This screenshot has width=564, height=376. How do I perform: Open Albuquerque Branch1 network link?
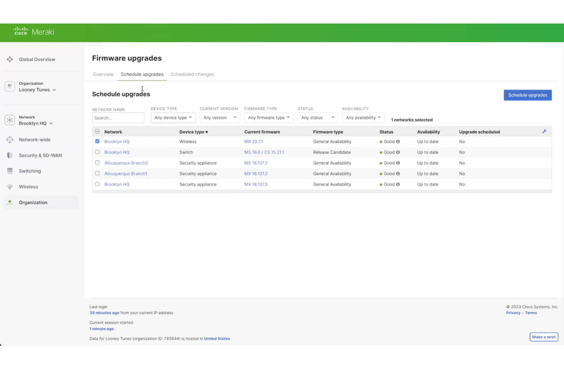pos(126,173)
